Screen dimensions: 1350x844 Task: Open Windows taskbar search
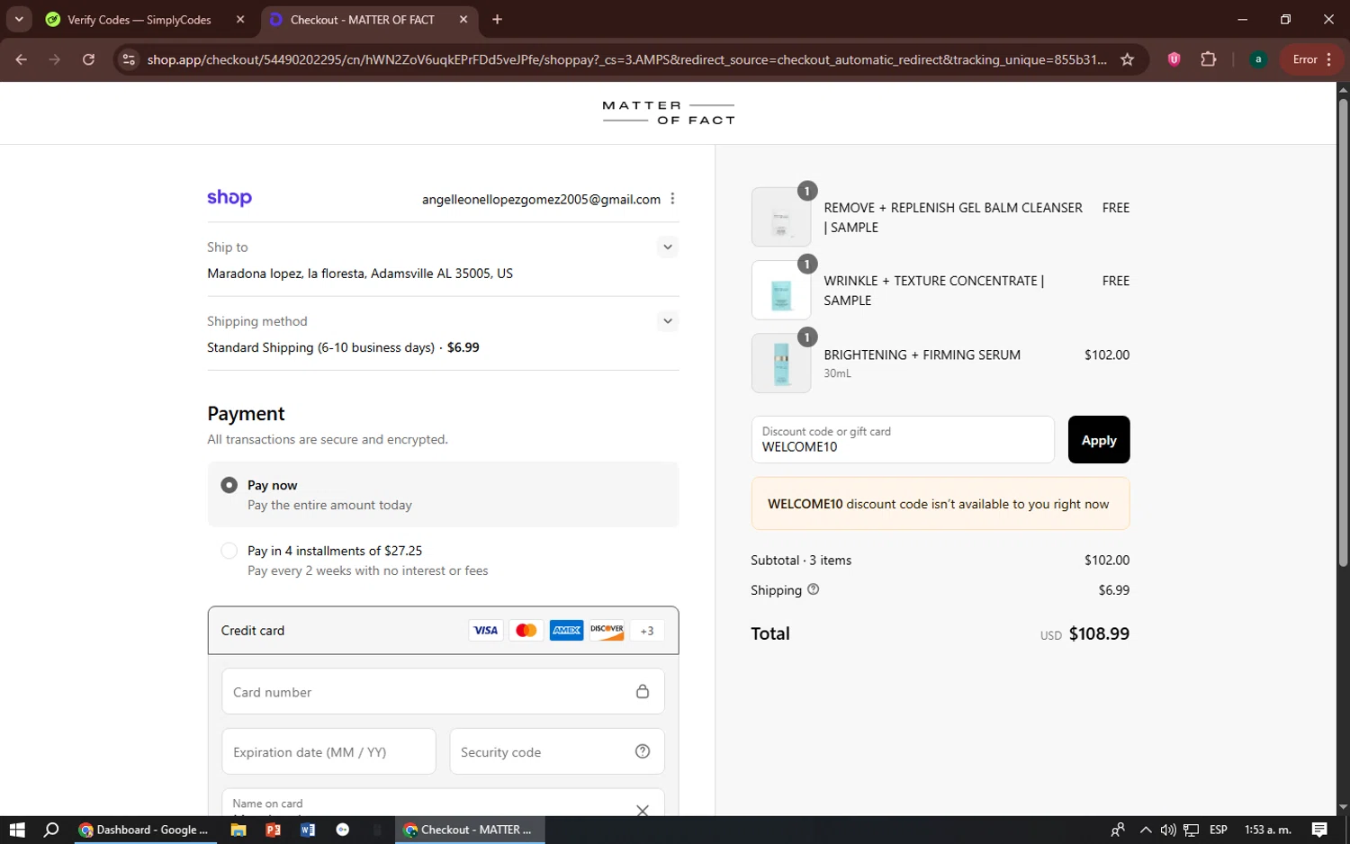click(51, 830)
